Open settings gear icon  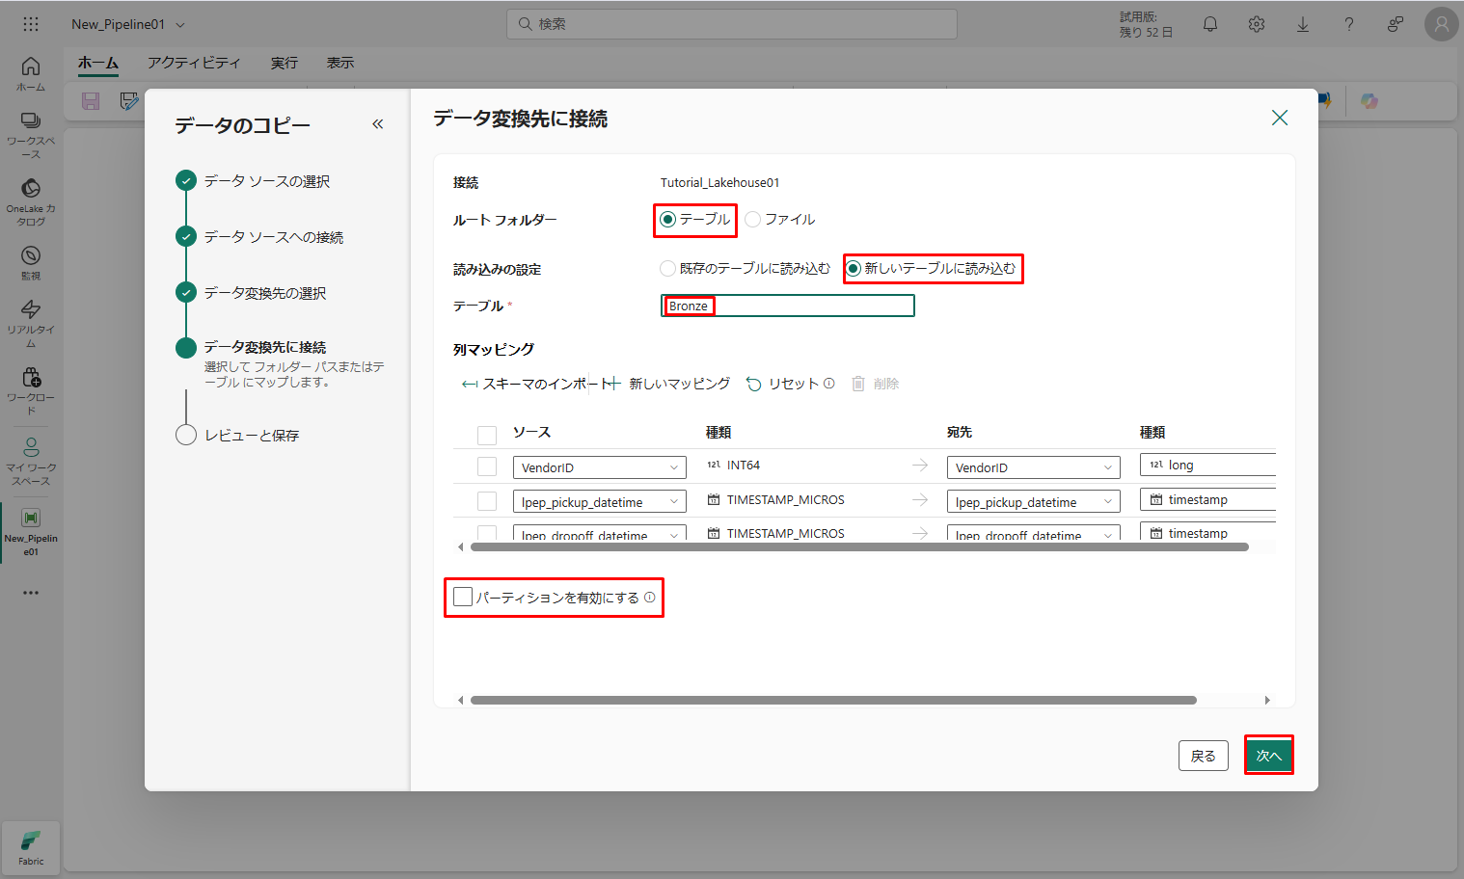(1257, 24)
